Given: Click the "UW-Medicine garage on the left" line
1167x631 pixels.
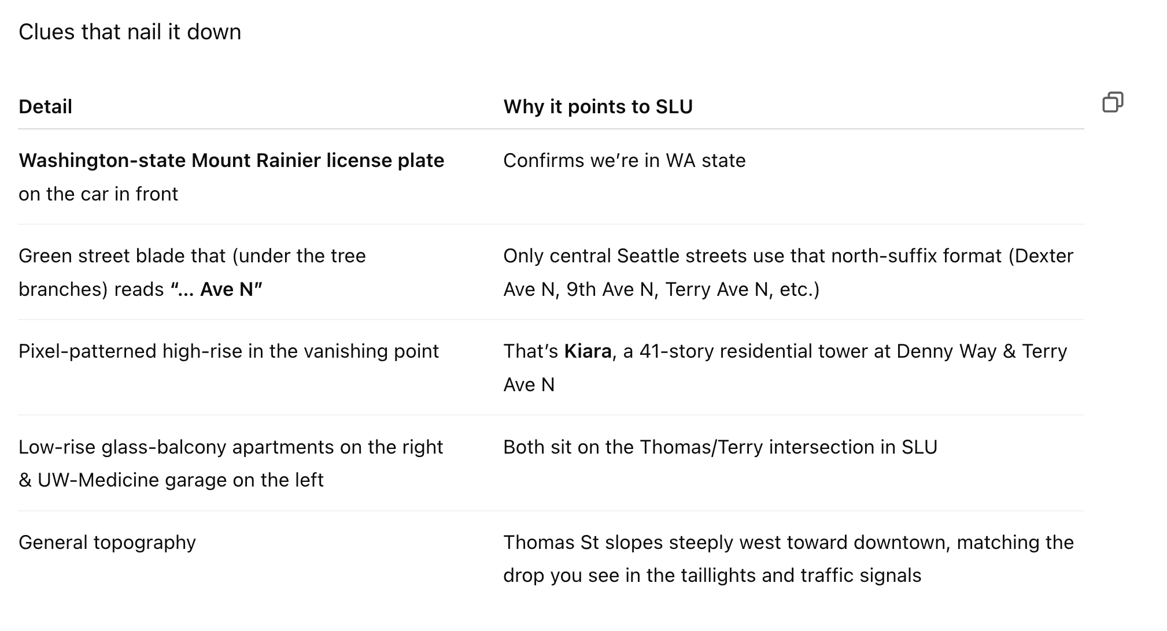Looking at the screenshot, I should click(180, 480).
